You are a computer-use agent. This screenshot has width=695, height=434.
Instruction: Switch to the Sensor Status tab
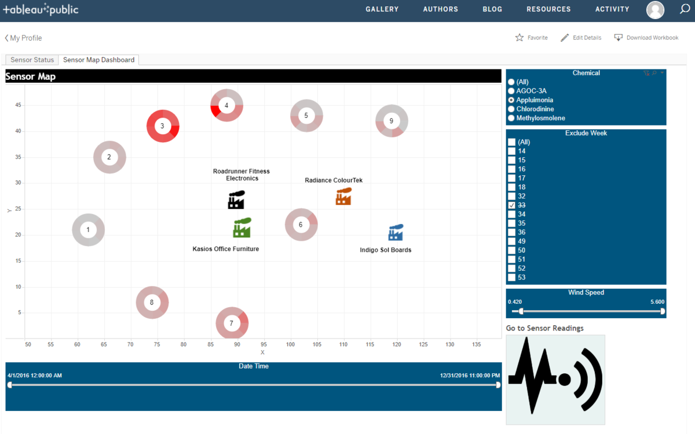coord(32,60)
